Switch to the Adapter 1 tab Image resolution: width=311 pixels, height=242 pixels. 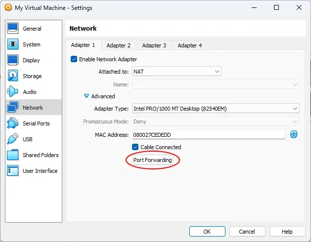point(83,45)
